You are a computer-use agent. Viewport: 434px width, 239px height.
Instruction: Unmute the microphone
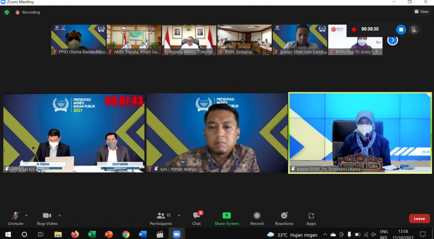(16, 218)
